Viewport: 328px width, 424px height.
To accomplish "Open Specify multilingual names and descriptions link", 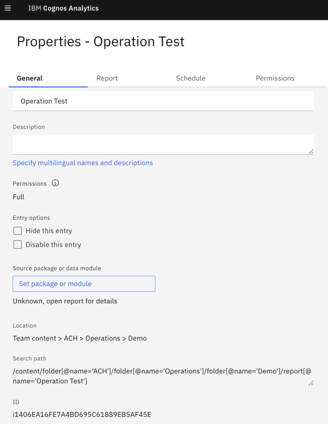I will pyautogui.click(x=83, y=163).
